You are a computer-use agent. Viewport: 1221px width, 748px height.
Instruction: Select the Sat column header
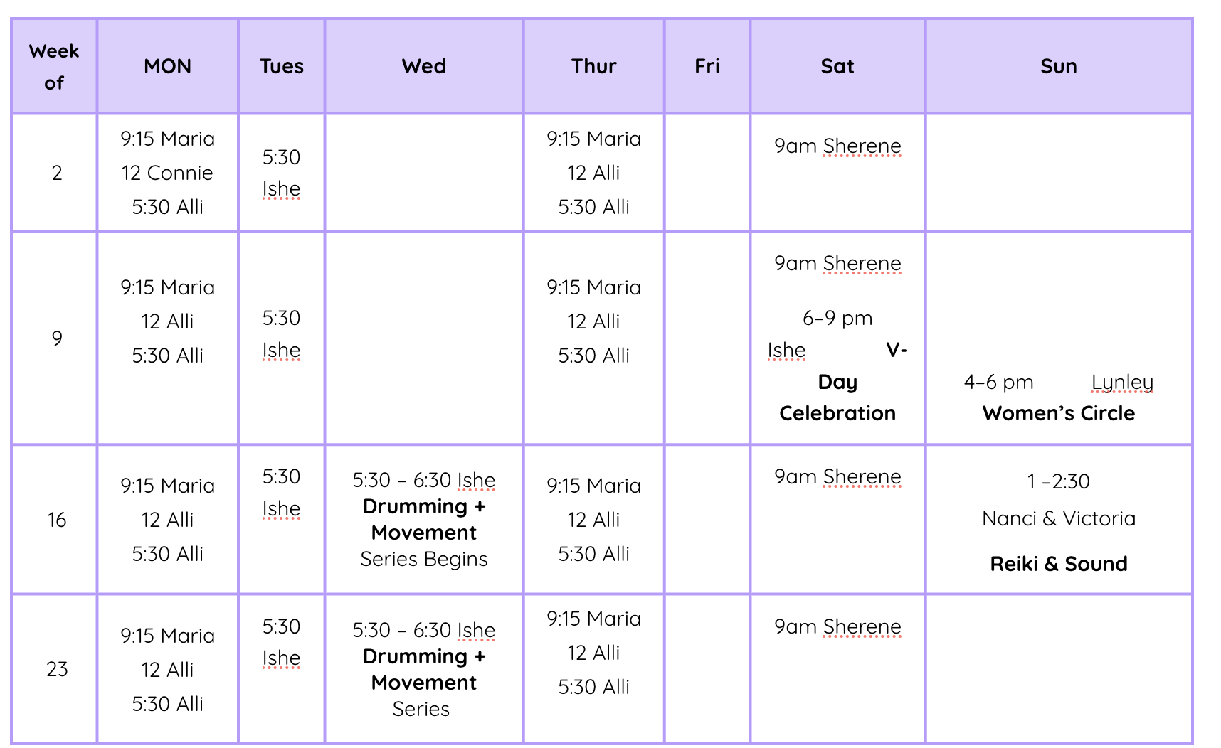837,66
